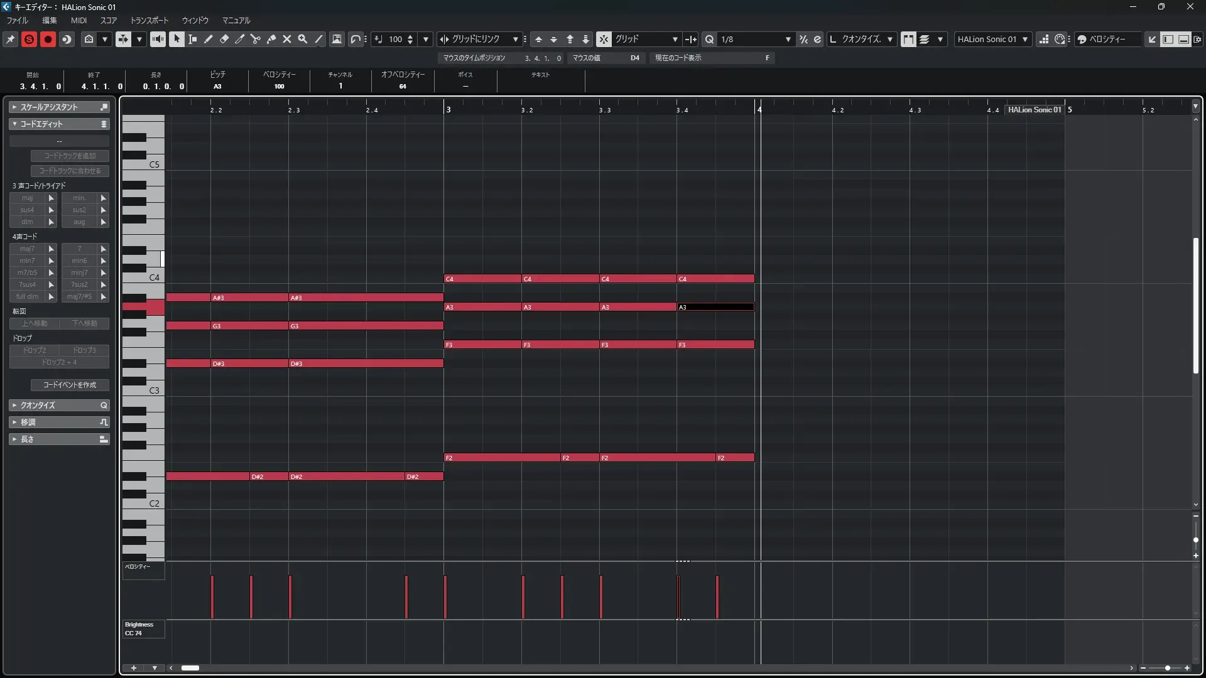Open the quantize preset 1/8 dropdown
The height and width of the screenshot is (678, 1206).
pos(788,39)
